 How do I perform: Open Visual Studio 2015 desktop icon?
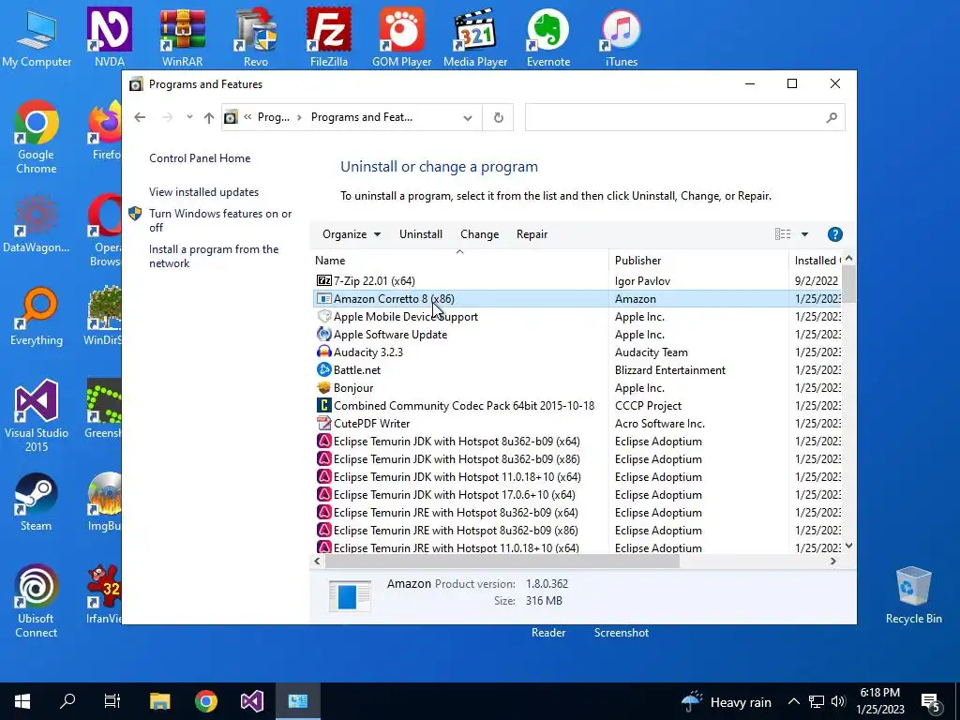tap(37, 415)
